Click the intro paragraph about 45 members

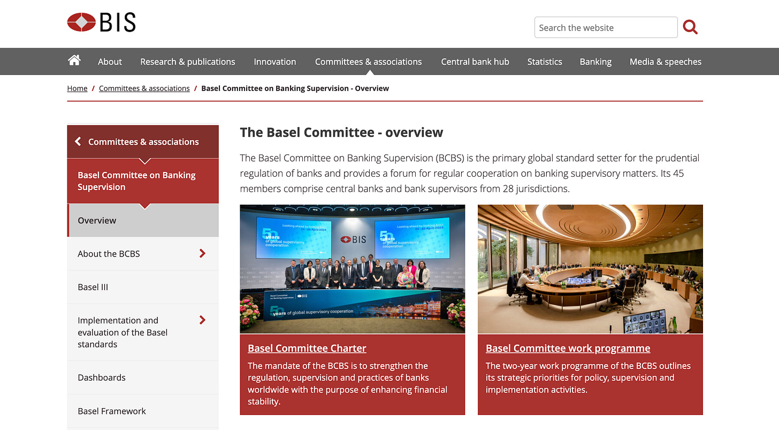[x=470, y=173]
